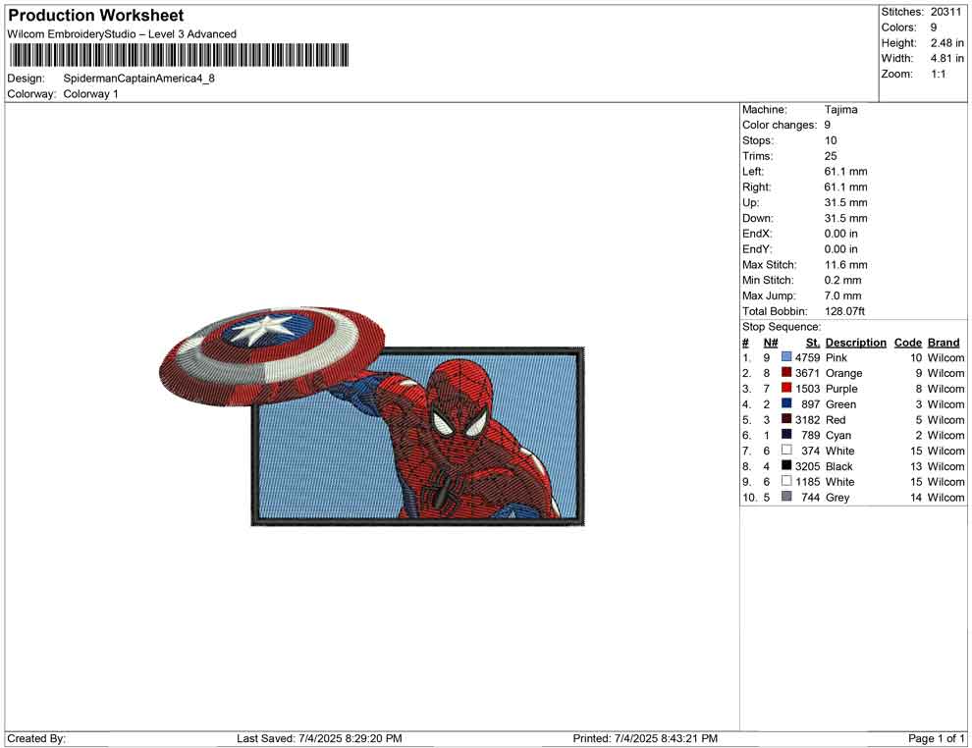Click the 'Page 1 of 1' footer text
The image size is (972, 748).
(936, 738)
